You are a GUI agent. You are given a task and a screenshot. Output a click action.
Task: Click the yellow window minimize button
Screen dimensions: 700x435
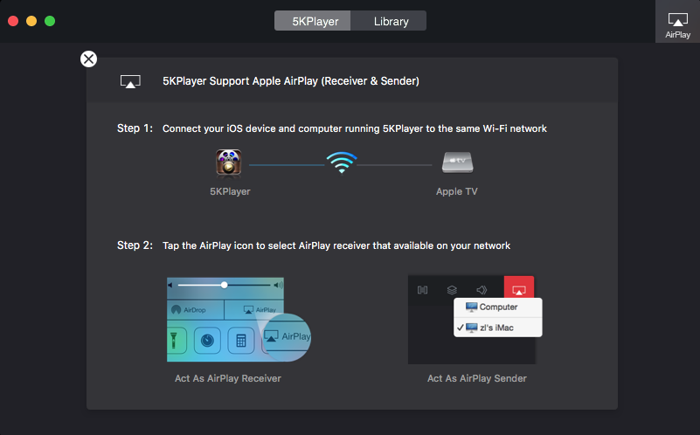[x=31, y=21]
